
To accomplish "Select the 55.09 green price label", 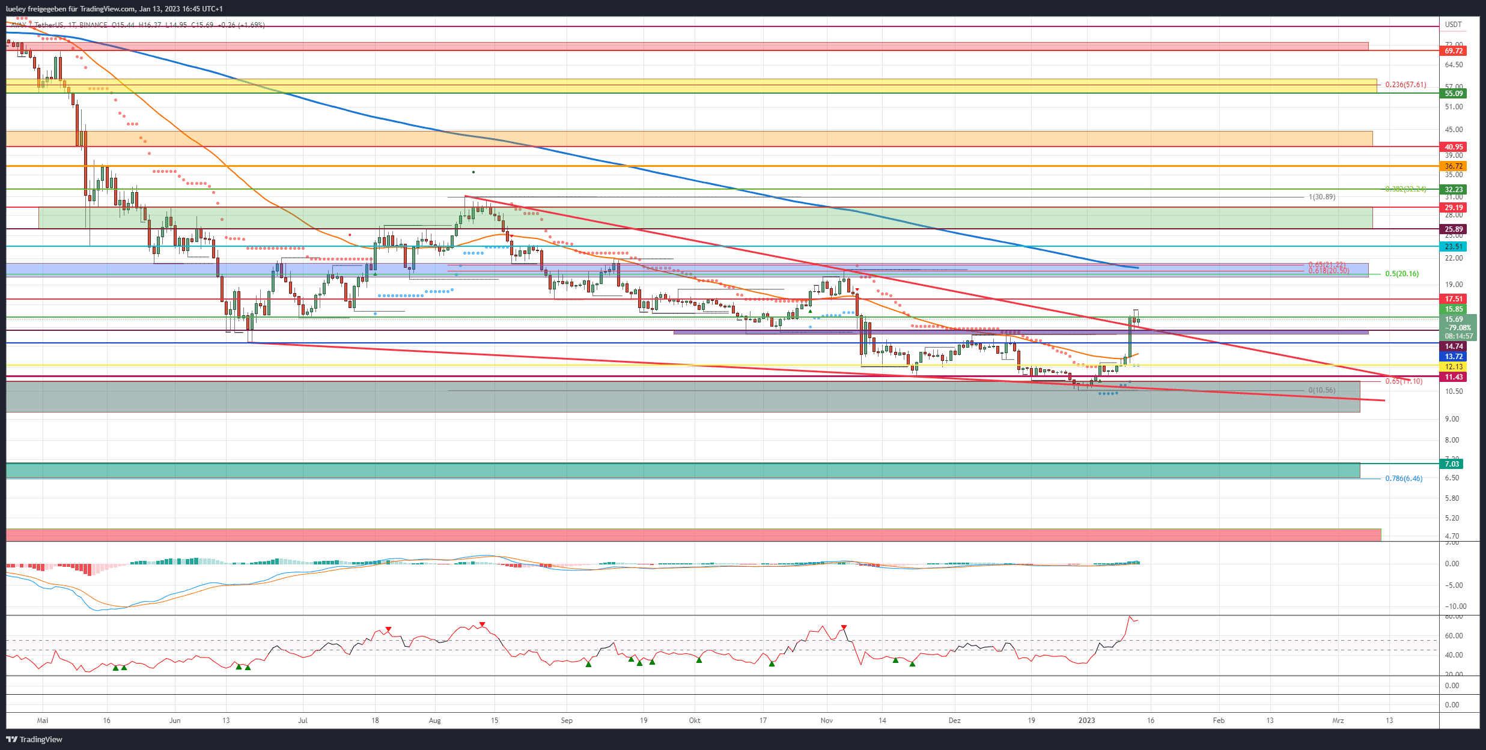I will tap(1454, 94).
